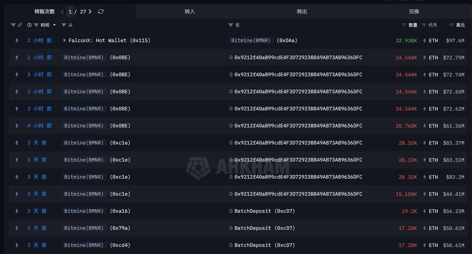Image resolution: width=472 pixels, height=254 pixels.
Task: Open FalconX: Hot Wallet (0x115) entity
Action: pyautogui.click(x=109, y=40)
